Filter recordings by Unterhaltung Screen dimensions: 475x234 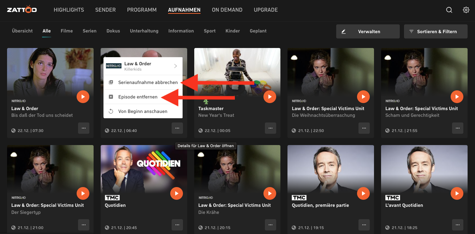144,31
